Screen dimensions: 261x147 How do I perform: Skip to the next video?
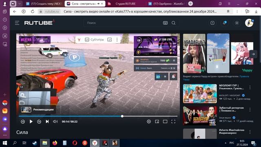[47, 122]
